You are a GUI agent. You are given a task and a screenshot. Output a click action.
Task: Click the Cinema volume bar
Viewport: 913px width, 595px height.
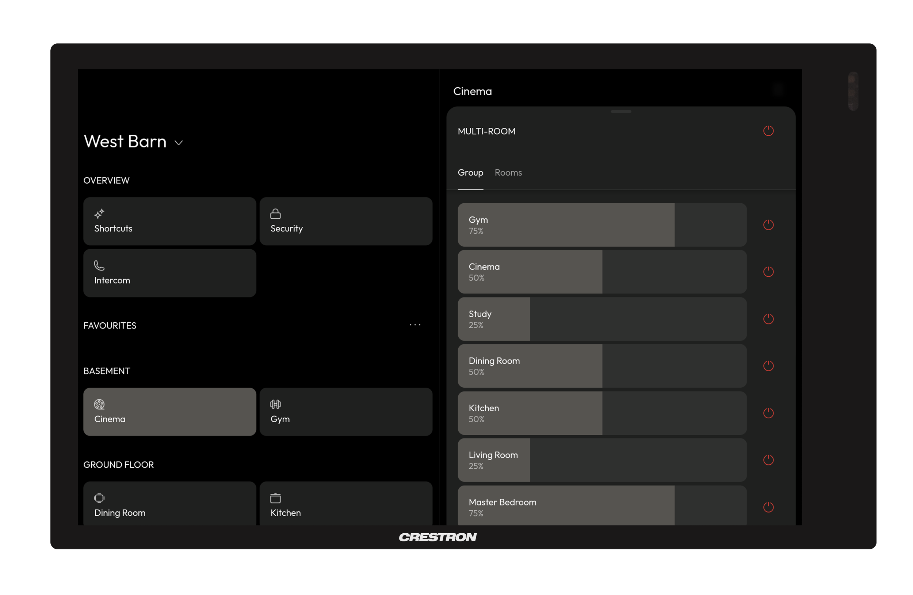[602, 272]
